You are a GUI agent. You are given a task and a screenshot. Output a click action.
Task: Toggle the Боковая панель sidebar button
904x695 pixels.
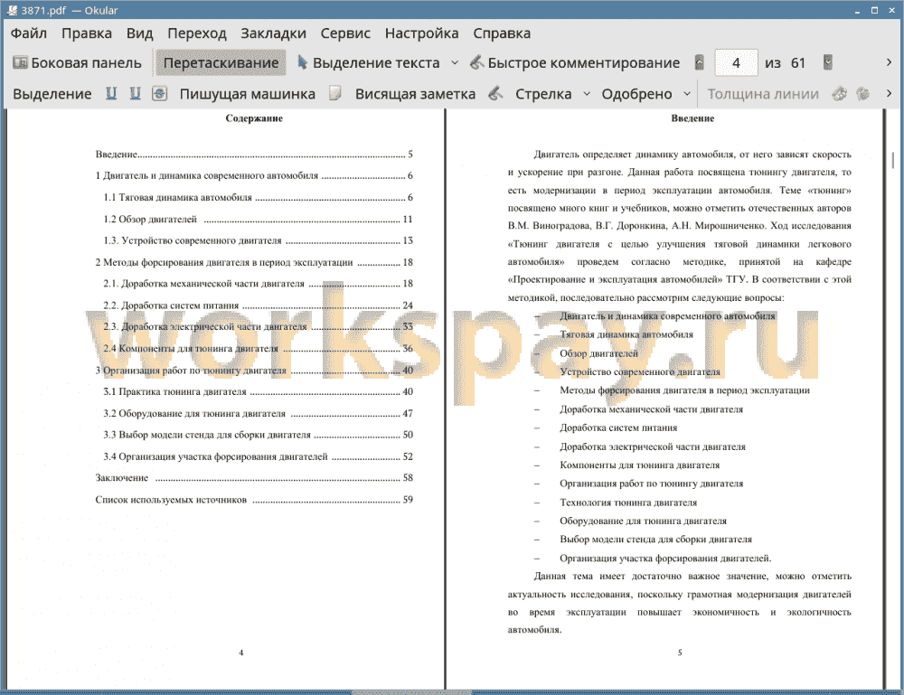pyautogui.click(x=77, y=63)
